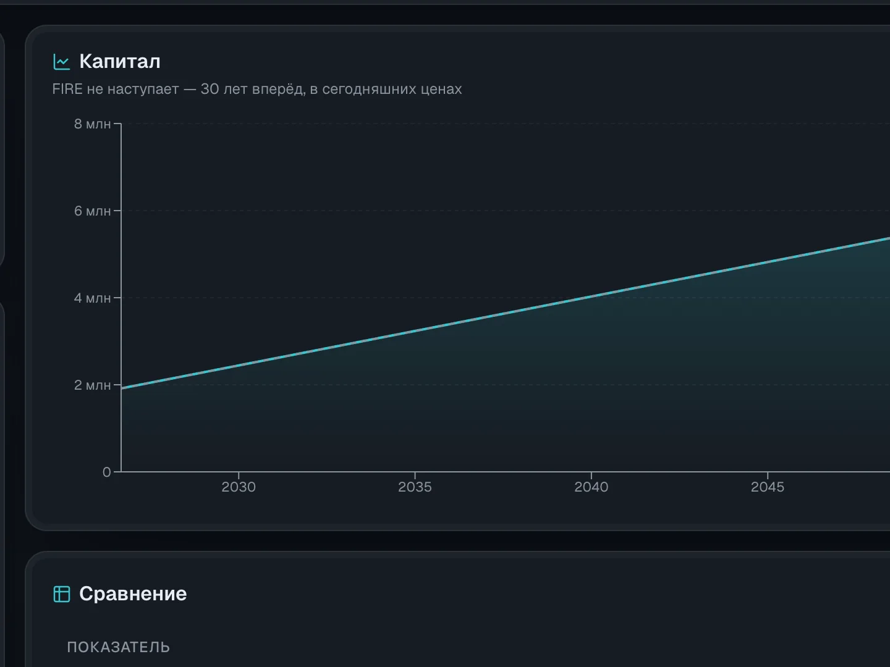The width and height of the screenshot is (890, 667).
Task: Click the teal capital growth line
Action: click(x=506, y=314)
